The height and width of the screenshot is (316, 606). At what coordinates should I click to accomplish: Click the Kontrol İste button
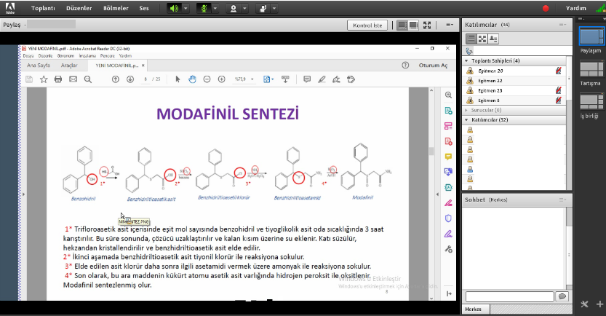pos(367,25)
